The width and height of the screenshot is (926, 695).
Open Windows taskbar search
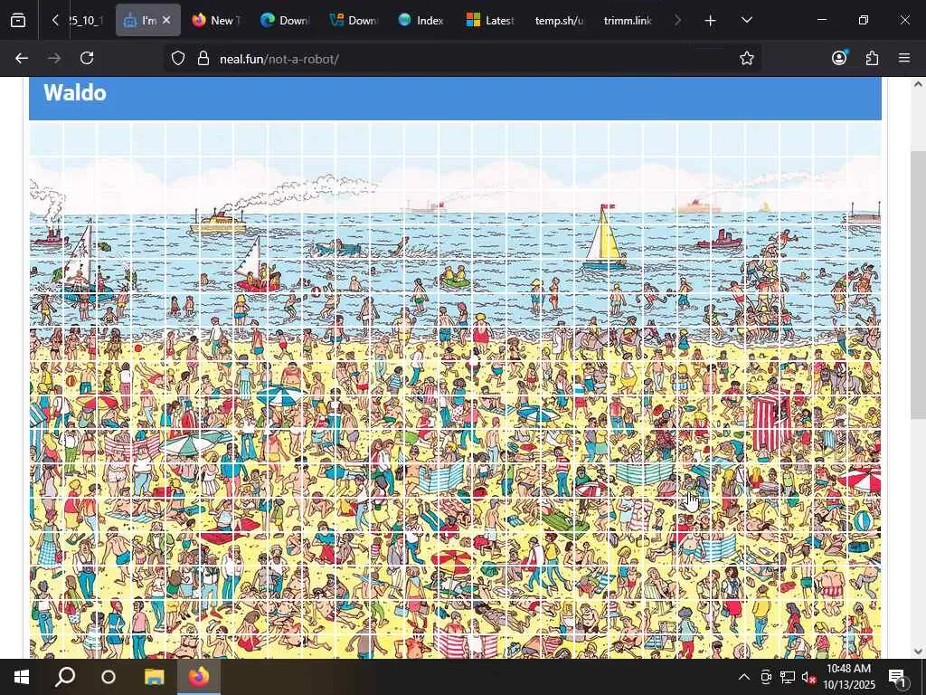[65, 677]
